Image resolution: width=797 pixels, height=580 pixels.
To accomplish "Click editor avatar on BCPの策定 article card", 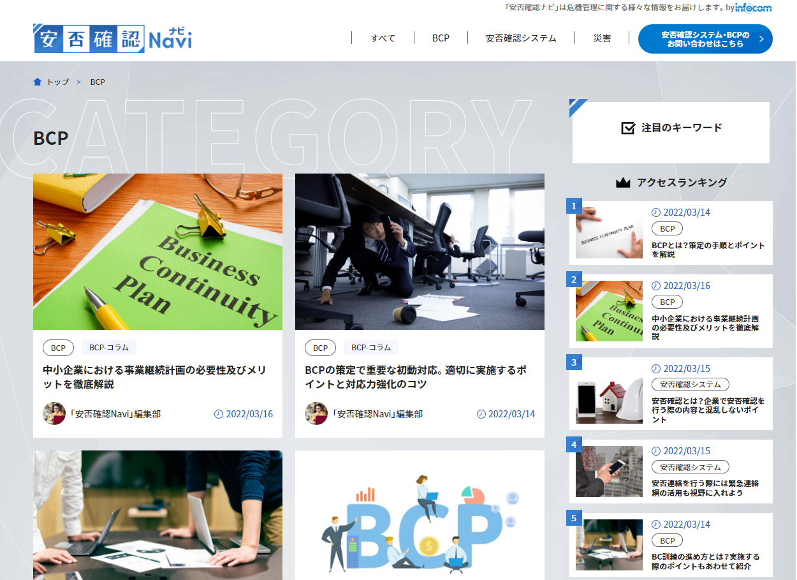I will coord(316,413).
